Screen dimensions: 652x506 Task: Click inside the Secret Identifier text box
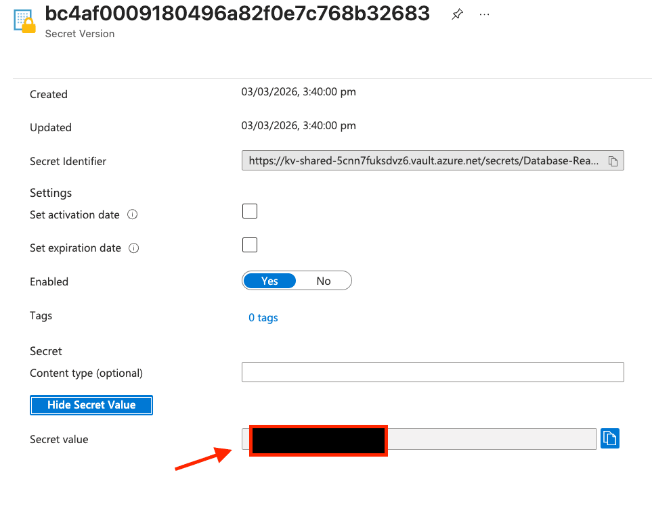point(423,161)
